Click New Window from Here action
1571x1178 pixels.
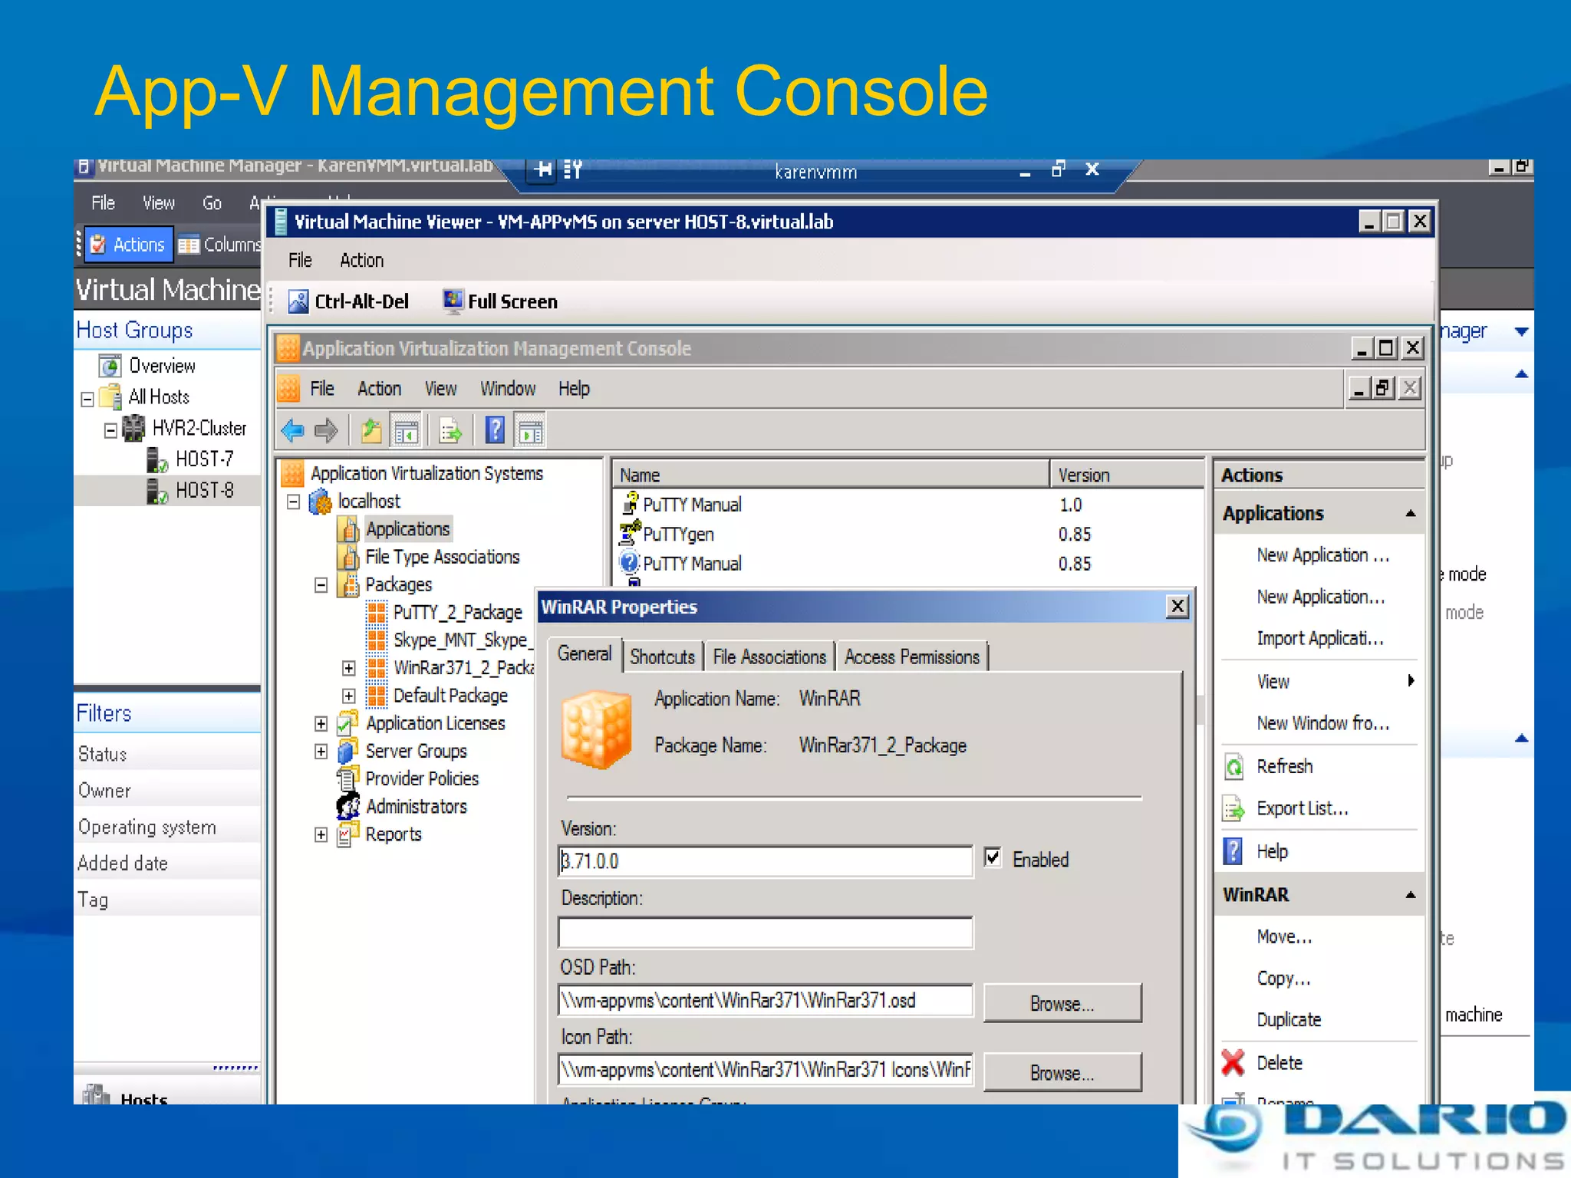tap(1323, 723)
